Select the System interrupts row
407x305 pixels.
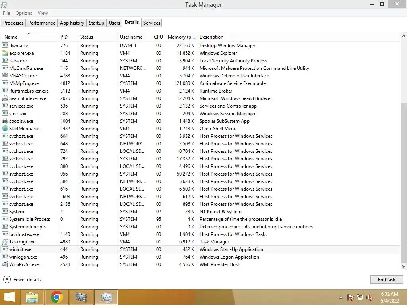pos(200,227)
